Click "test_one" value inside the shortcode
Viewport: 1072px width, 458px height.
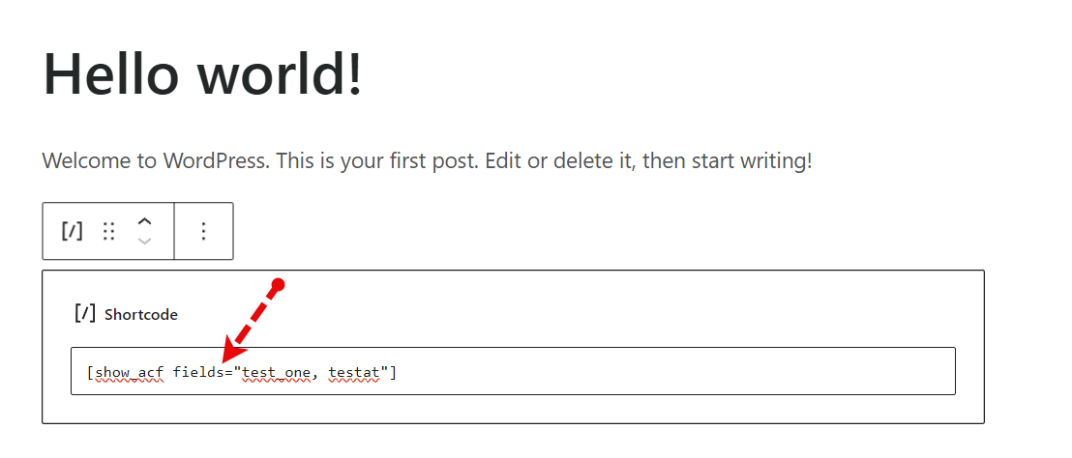[x=276, y=372]
